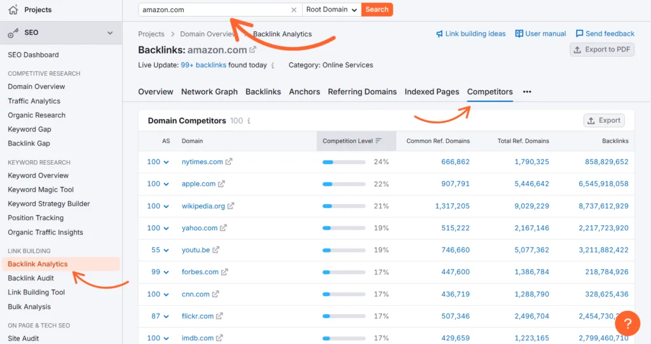Open wikipedia.org external link icon
Image resolution: width=651 pixels, height=344 pixels.
point(231,205)
